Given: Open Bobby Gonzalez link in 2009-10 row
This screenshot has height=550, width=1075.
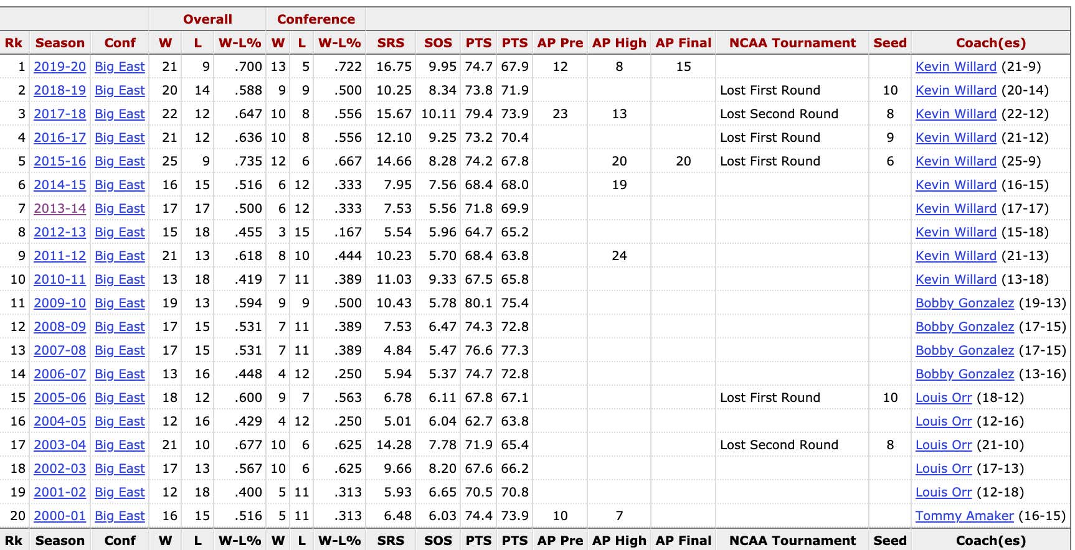Looking at the screenshot, I should coord(965,303).
